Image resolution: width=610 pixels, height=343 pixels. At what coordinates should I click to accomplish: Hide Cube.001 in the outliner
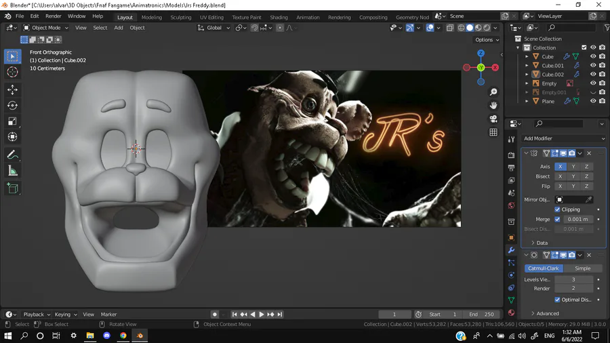593,66
